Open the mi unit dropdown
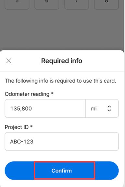The image size is (125, 187). point(102,109)
